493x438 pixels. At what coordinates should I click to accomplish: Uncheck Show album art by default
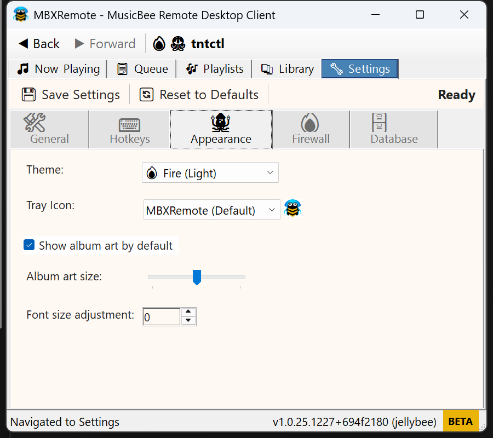click(x=30, y=245)
